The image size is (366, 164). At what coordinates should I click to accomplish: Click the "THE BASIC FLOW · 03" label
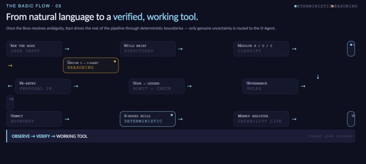coord(34,6)
